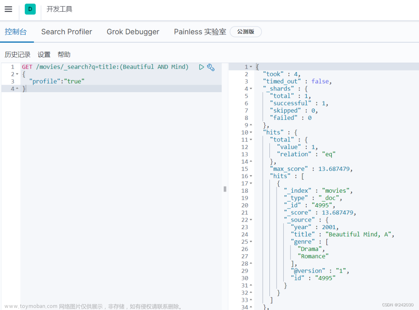The width and height of the screenshot is (419, 310).
Task: Click the 公测版 beta badge
Action: pyautogui.click(x=246, y=31)
